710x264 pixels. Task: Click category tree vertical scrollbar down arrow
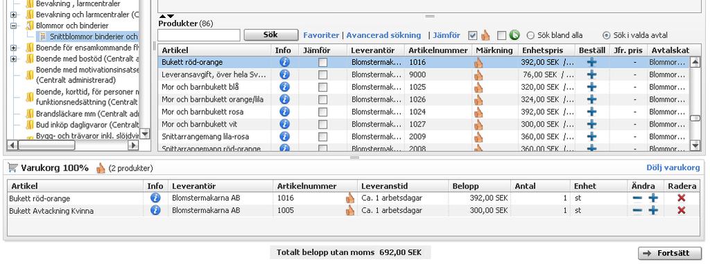click(x=144, y=133)
